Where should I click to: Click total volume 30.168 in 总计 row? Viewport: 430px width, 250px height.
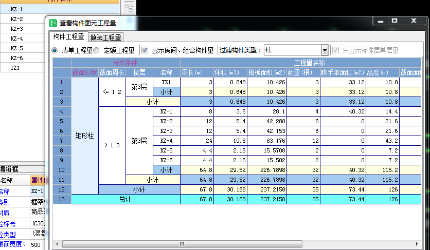(x=230, y=199)
